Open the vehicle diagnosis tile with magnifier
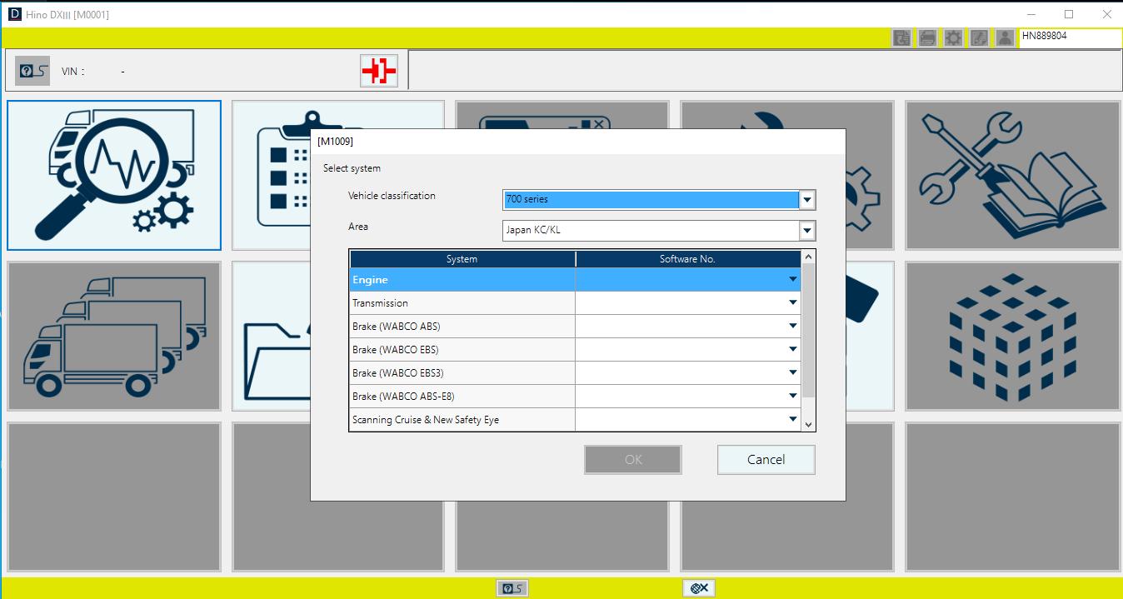The image size is (1123, 599). point(114,176)
